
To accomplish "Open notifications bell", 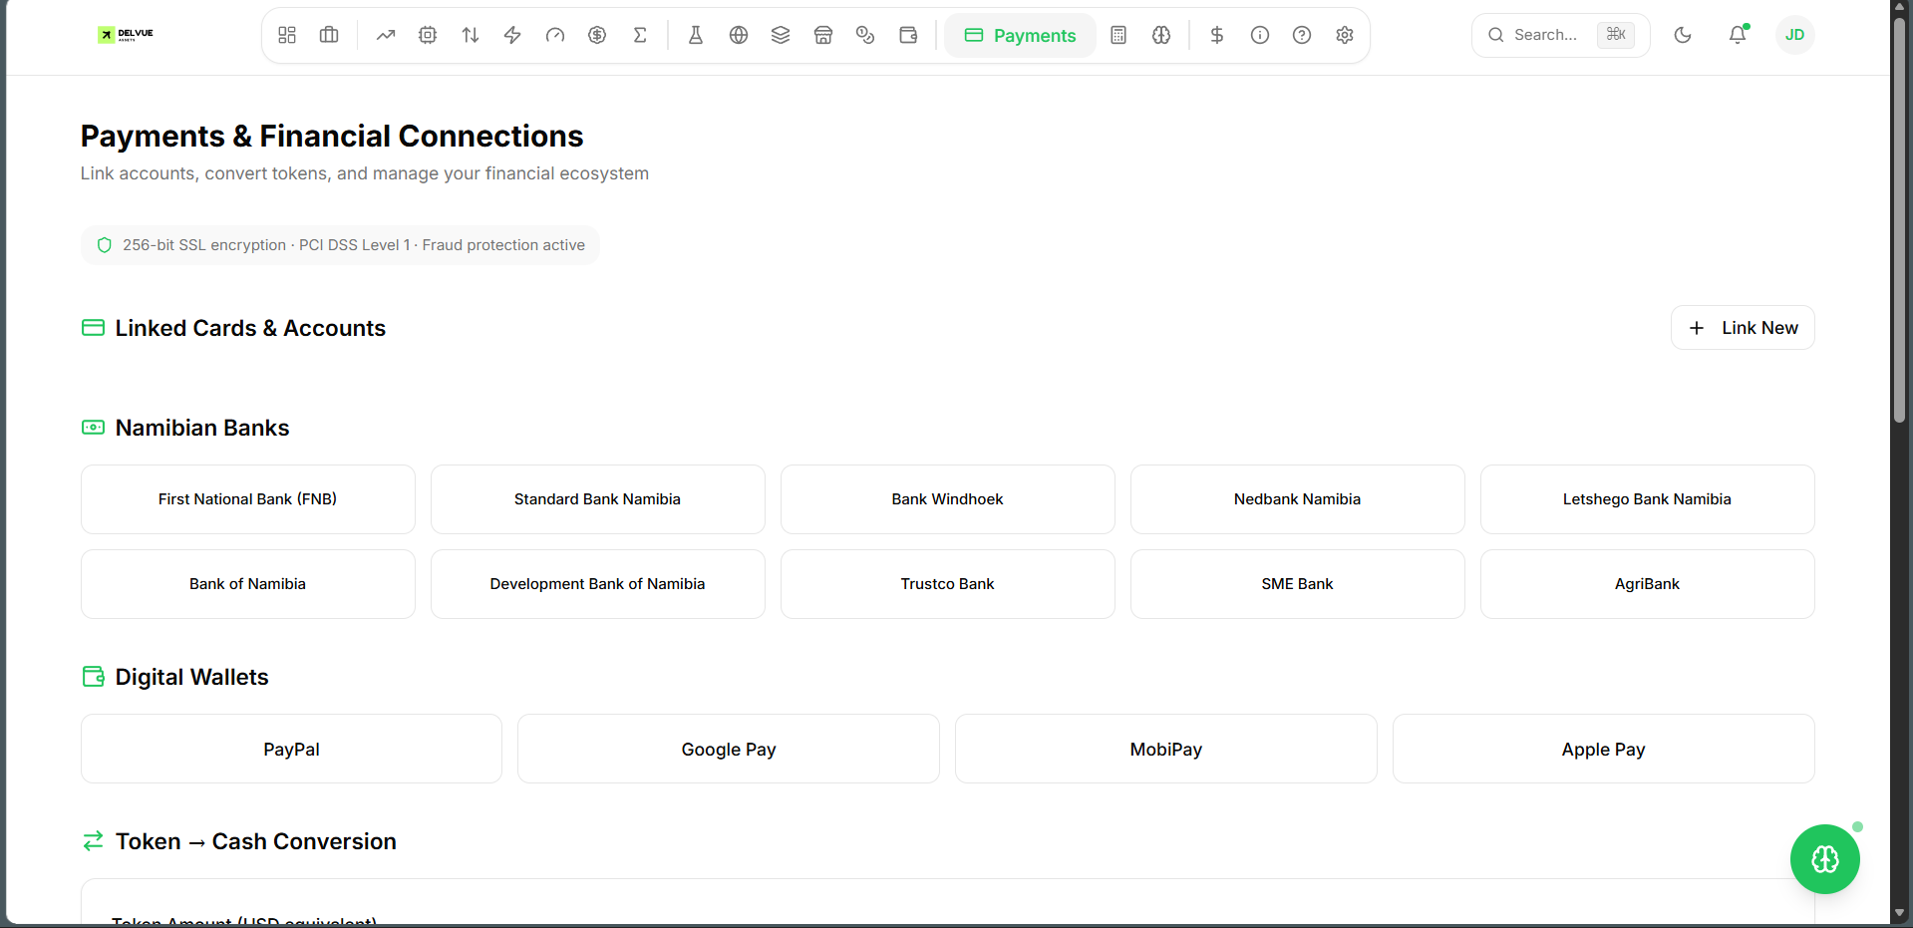I will tap(1738, 35).
